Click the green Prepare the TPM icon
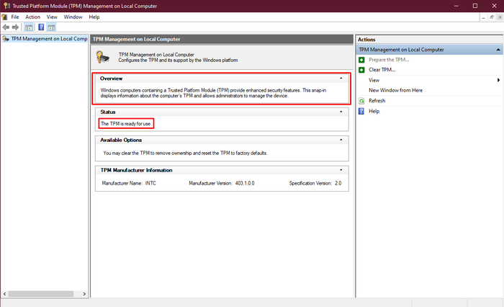 [x=361, y=60]
